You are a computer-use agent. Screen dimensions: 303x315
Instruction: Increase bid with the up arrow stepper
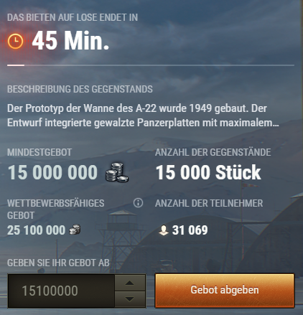[130, 283]
